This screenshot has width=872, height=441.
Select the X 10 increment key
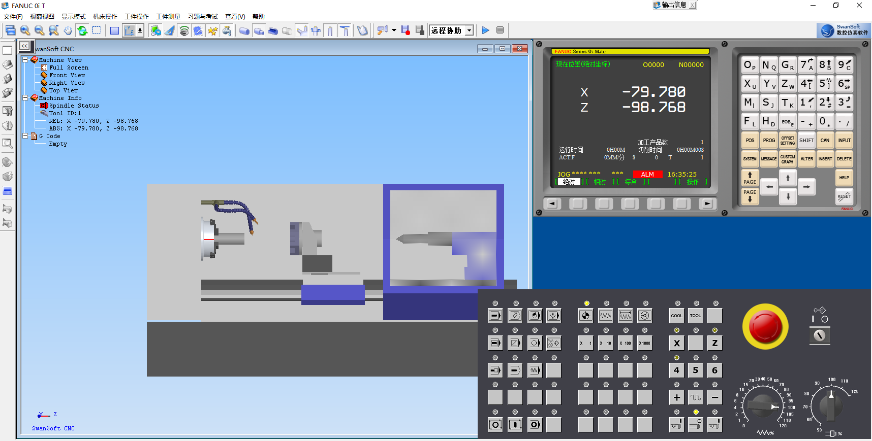605,343
